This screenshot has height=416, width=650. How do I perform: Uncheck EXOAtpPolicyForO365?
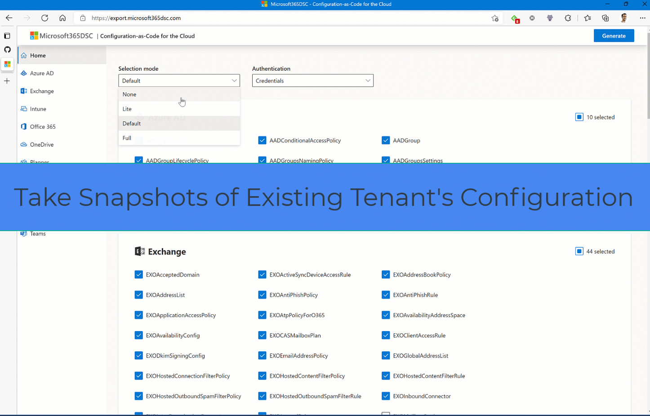(x=262, y=315)
